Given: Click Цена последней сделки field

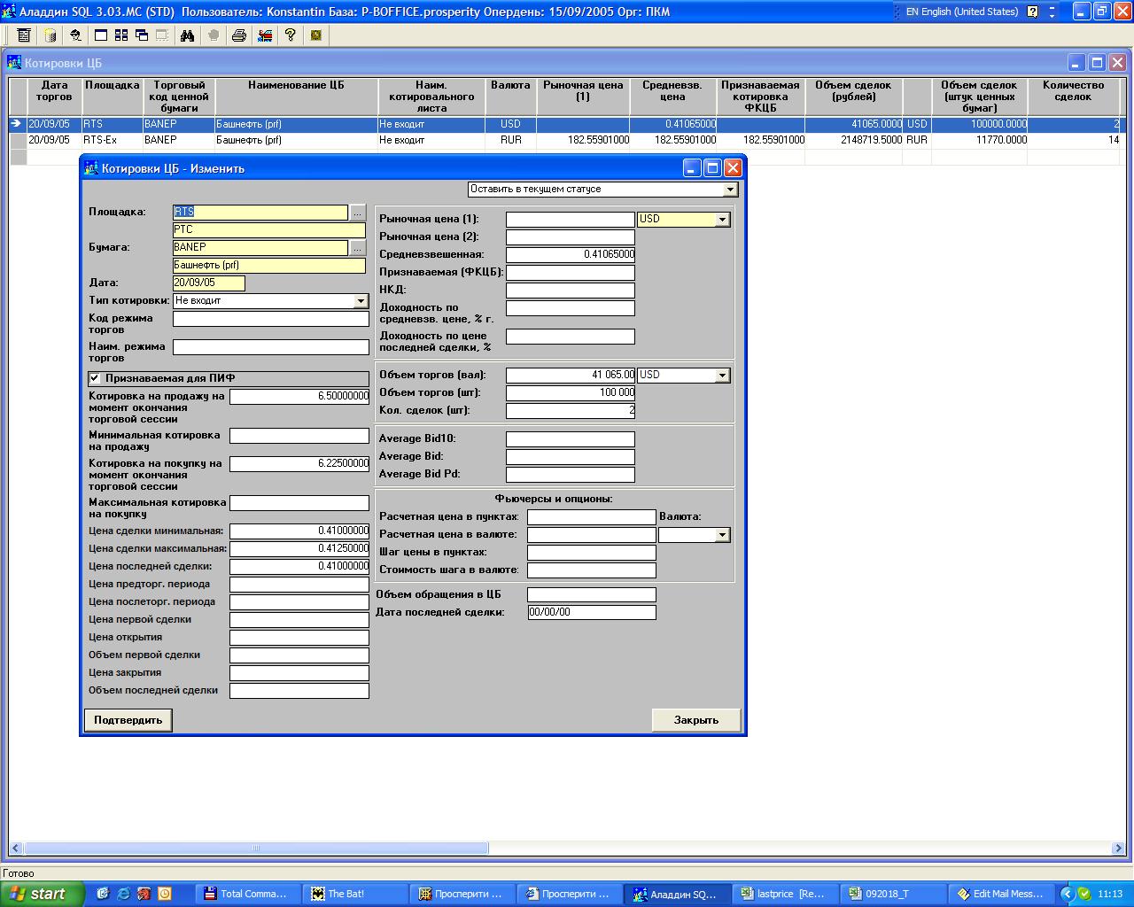Looking at the screenshot, I should coord(299,567).
